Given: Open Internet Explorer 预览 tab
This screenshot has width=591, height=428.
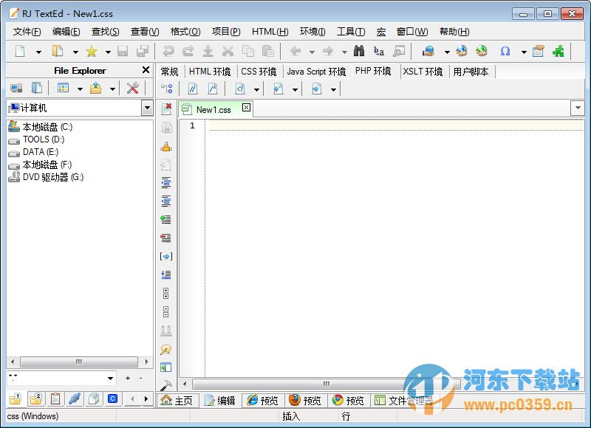Looking at the screenshot, I should (262, 401).
